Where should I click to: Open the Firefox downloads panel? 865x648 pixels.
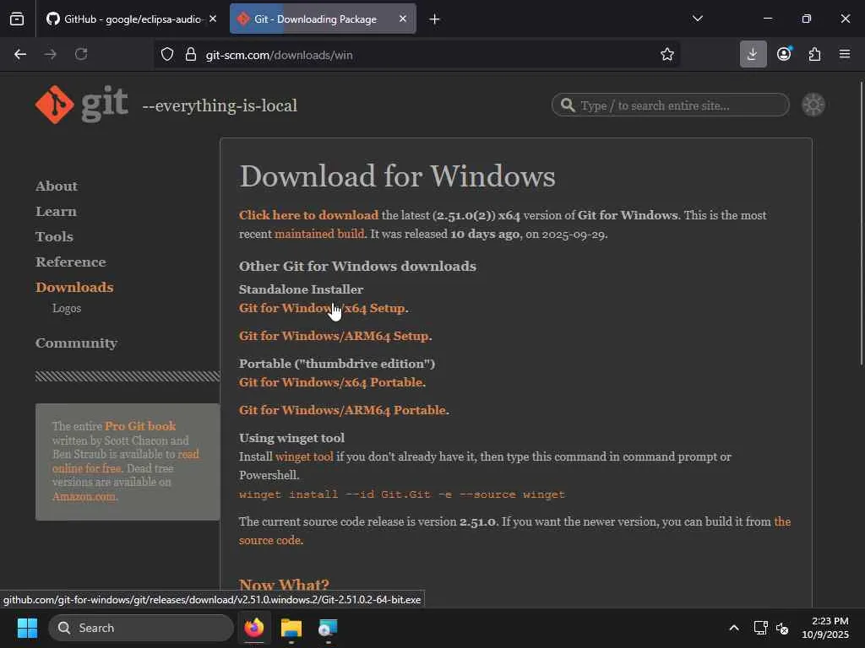[x=753, y=54]
